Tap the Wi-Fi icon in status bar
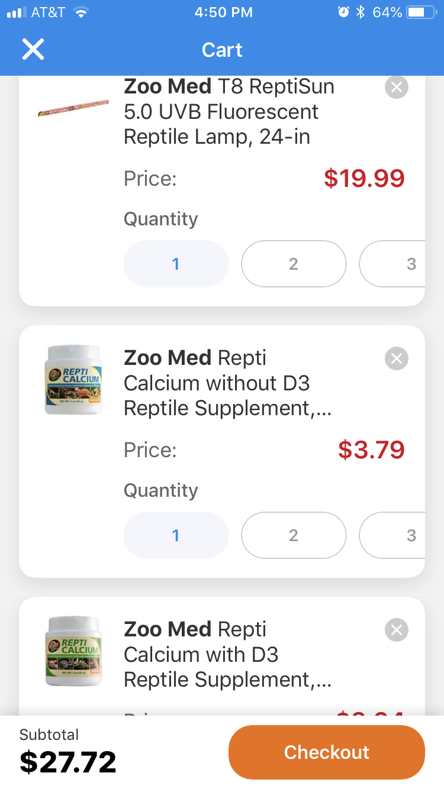Screen dimensions: 444x789 pos(81,12)
